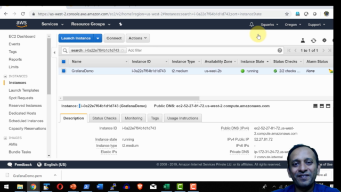
Task: Click the Connect button
Action: click(114, 38)
